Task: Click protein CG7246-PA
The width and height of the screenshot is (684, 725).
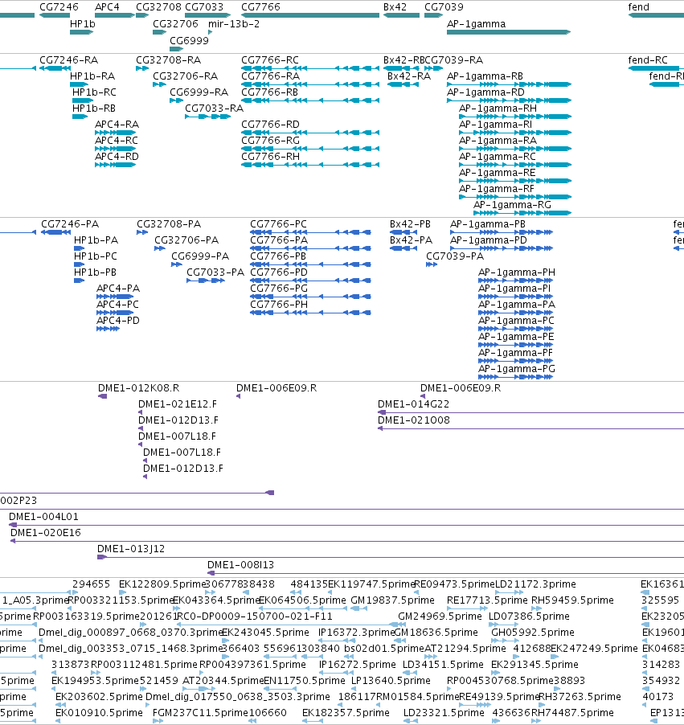Action: pos(70,223)
